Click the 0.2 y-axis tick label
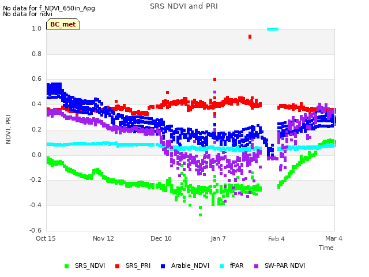The image size is (369, 277). (36, 129)
